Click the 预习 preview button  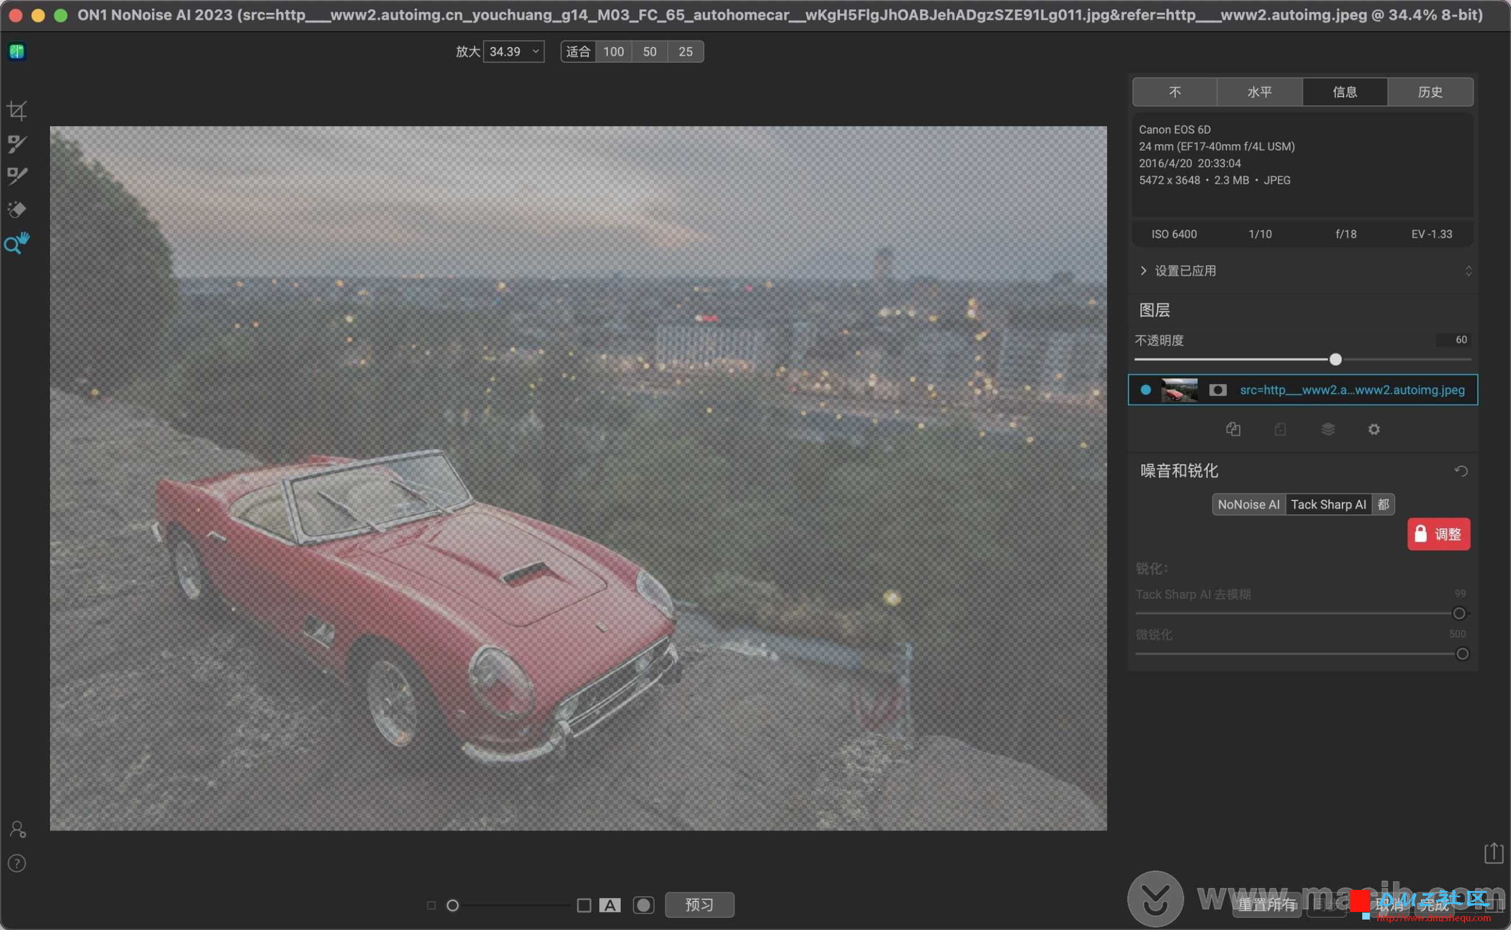point(699,905)
